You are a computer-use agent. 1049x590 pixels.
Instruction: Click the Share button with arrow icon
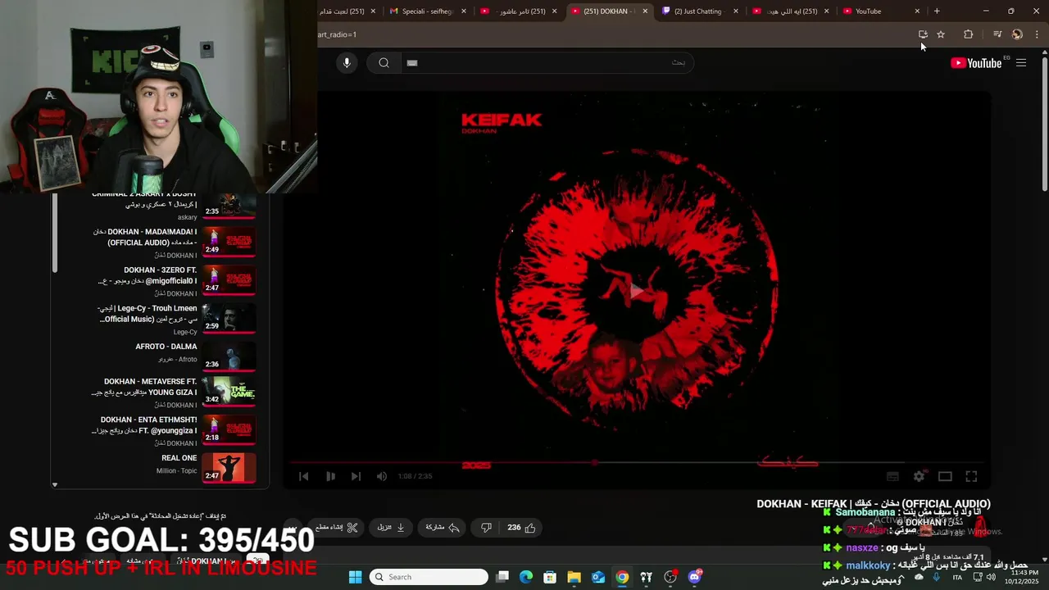pos(443,528)
